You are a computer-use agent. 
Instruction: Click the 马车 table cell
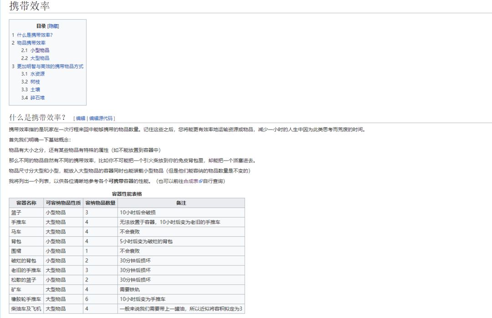click(x=26, y=232)
